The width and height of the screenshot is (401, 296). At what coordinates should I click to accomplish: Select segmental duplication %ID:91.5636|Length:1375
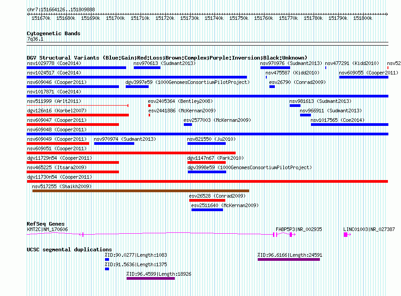pyautogui.click(x=136, y=264)
